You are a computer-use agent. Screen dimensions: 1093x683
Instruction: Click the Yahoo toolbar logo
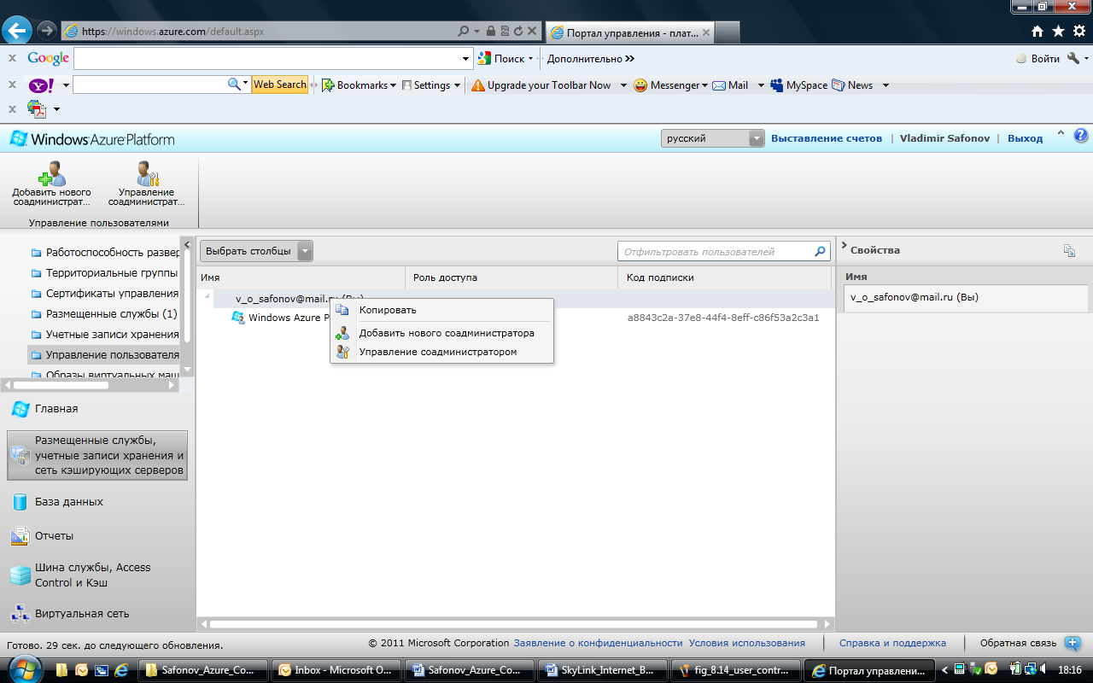[41, 85]
